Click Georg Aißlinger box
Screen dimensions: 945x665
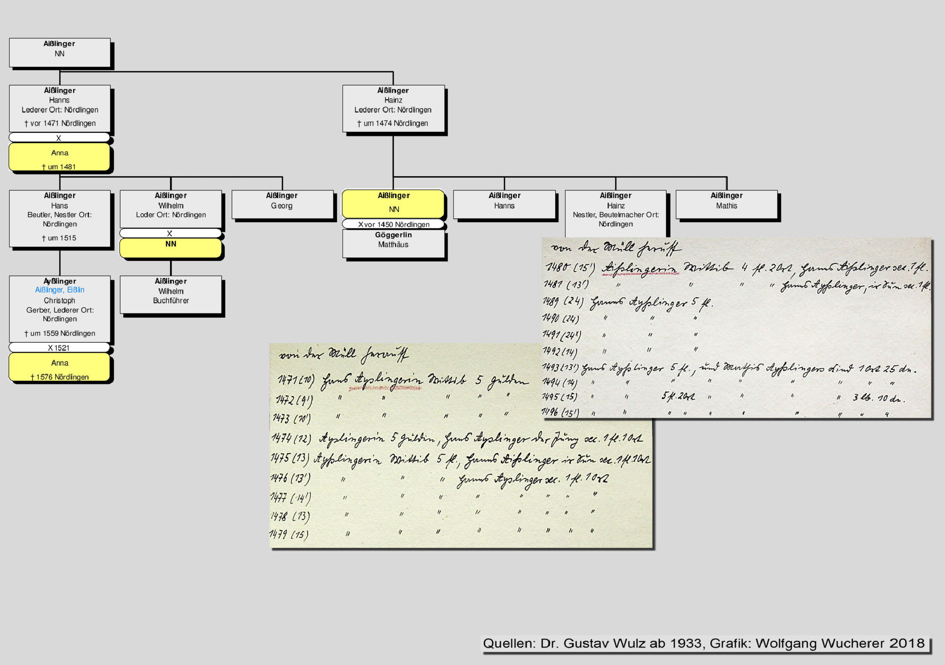[x=282, y=204]
